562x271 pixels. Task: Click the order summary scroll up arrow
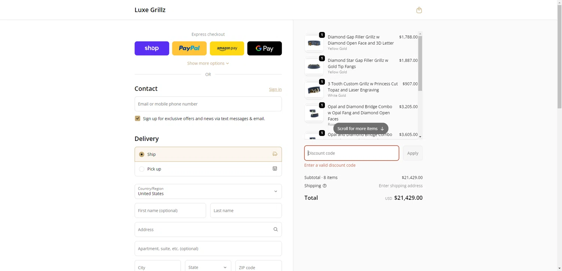(420, 34)
